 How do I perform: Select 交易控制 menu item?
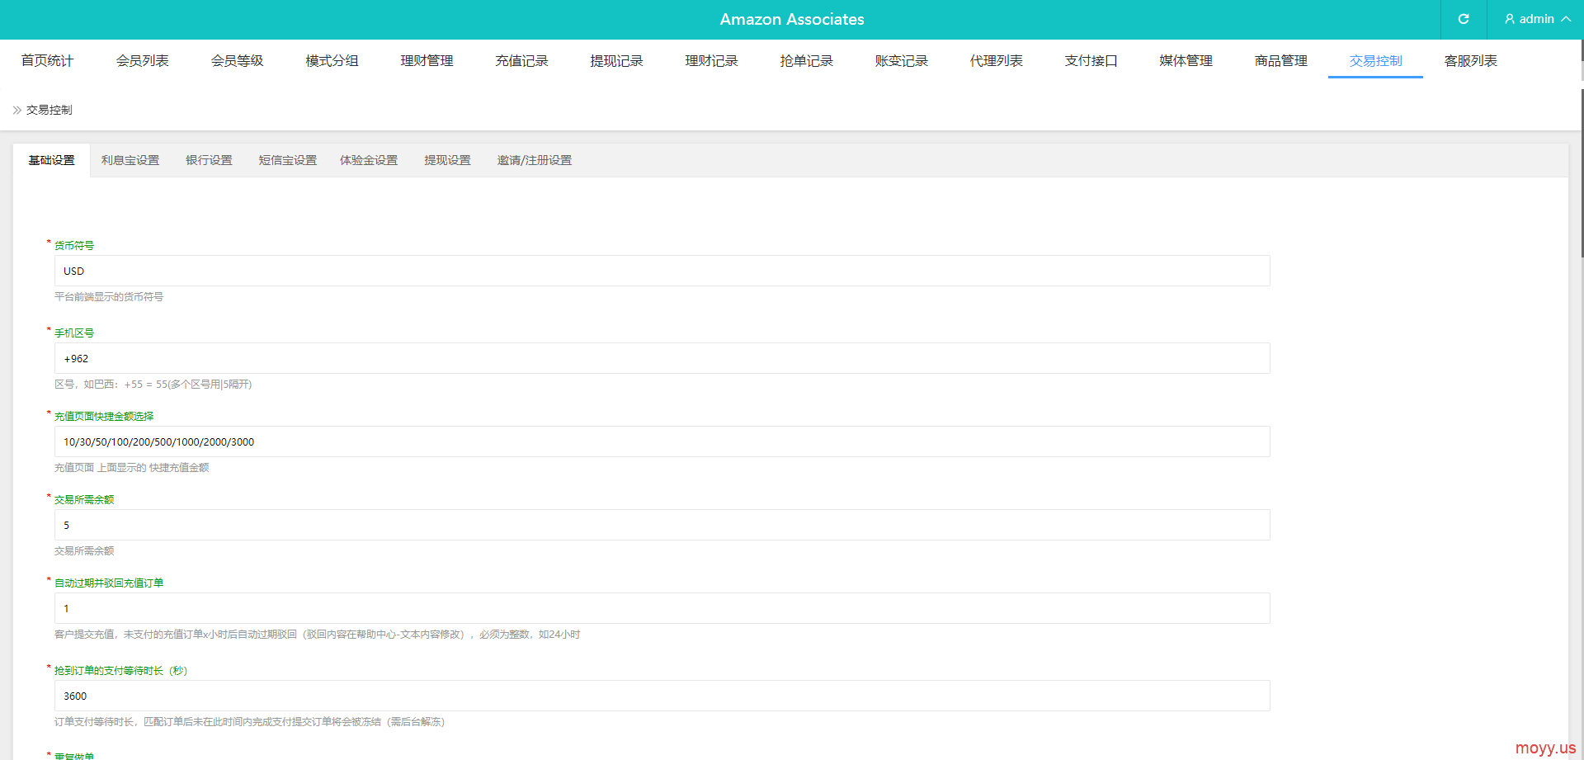tap(1375, 60)
